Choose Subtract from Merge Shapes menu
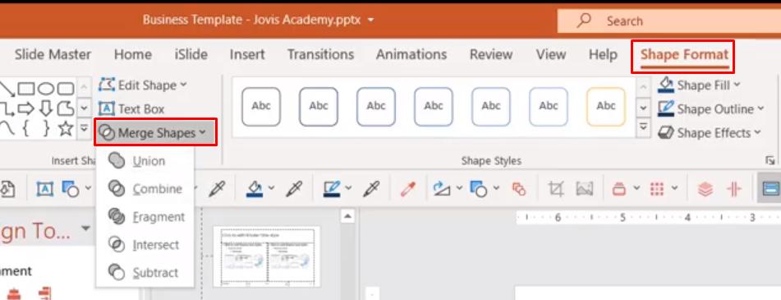 tap(143, 273)
